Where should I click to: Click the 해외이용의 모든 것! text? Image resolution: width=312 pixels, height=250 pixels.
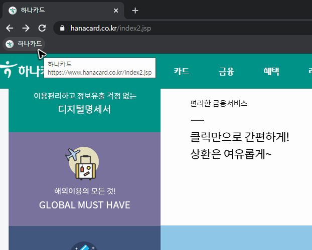coord(85,191)
